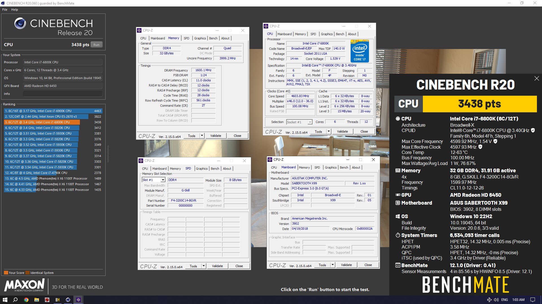The image size is (542, 304).
Task: Open the File menu
Action: pos(5,10)
